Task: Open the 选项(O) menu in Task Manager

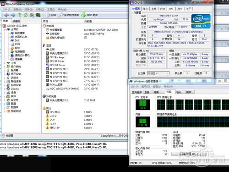Action: click(x=146, y=87)
